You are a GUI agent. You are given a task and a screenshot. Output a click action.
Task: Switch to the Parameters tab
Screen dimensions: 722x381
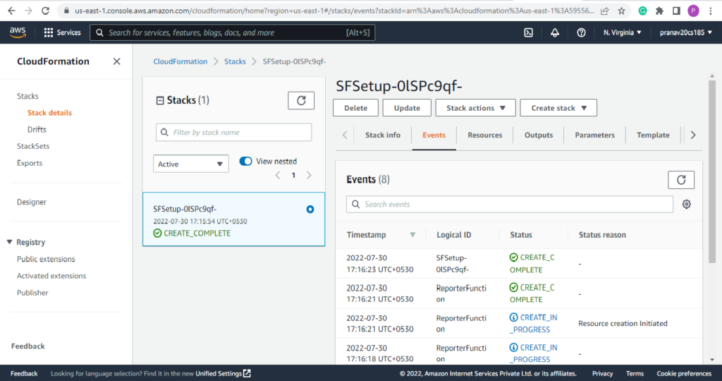594,135
